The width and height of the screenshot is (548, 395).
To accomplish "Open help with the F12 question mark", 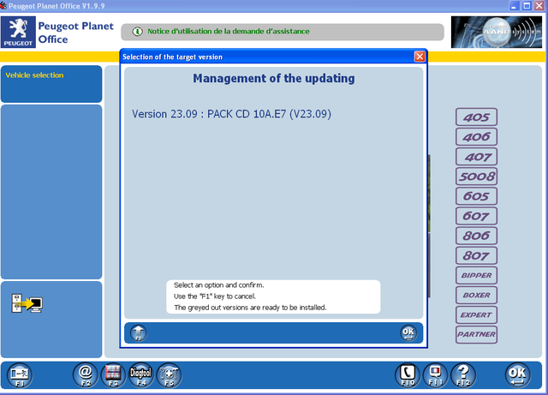I will tap(463, 375).
